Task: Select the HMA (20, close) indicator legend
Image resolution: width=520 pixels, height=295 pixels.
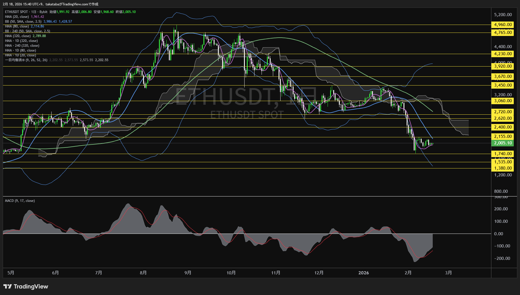Action: [x=17, y=17]
